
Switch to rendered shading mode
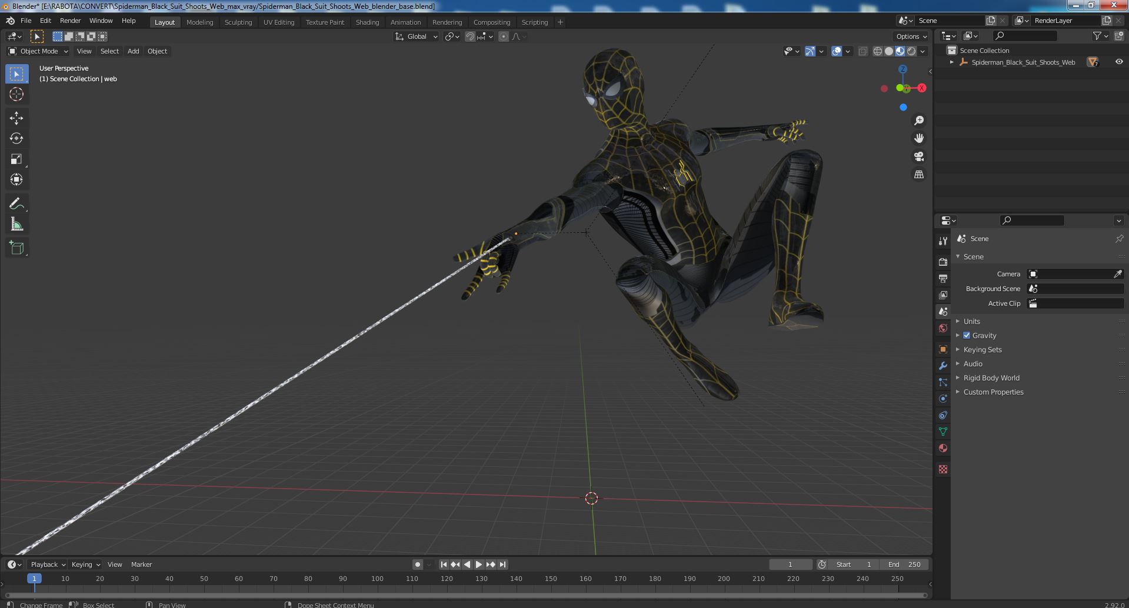911,51
